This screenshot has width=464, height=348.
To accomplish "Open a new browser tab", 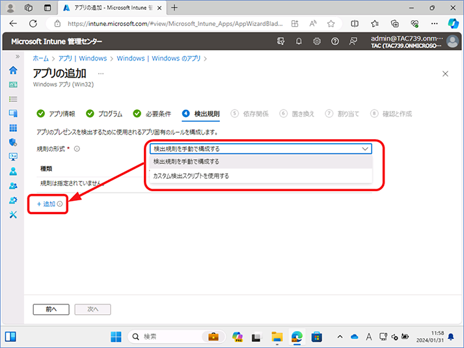I will (x=174, y=8).
